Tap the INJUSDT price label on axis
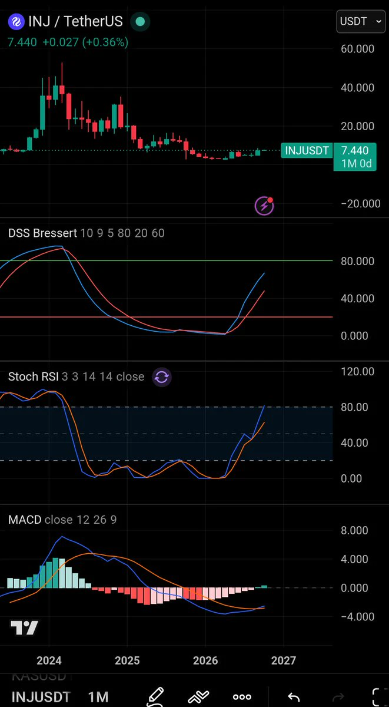Screen dimensions: 389x707 point(307,150)
